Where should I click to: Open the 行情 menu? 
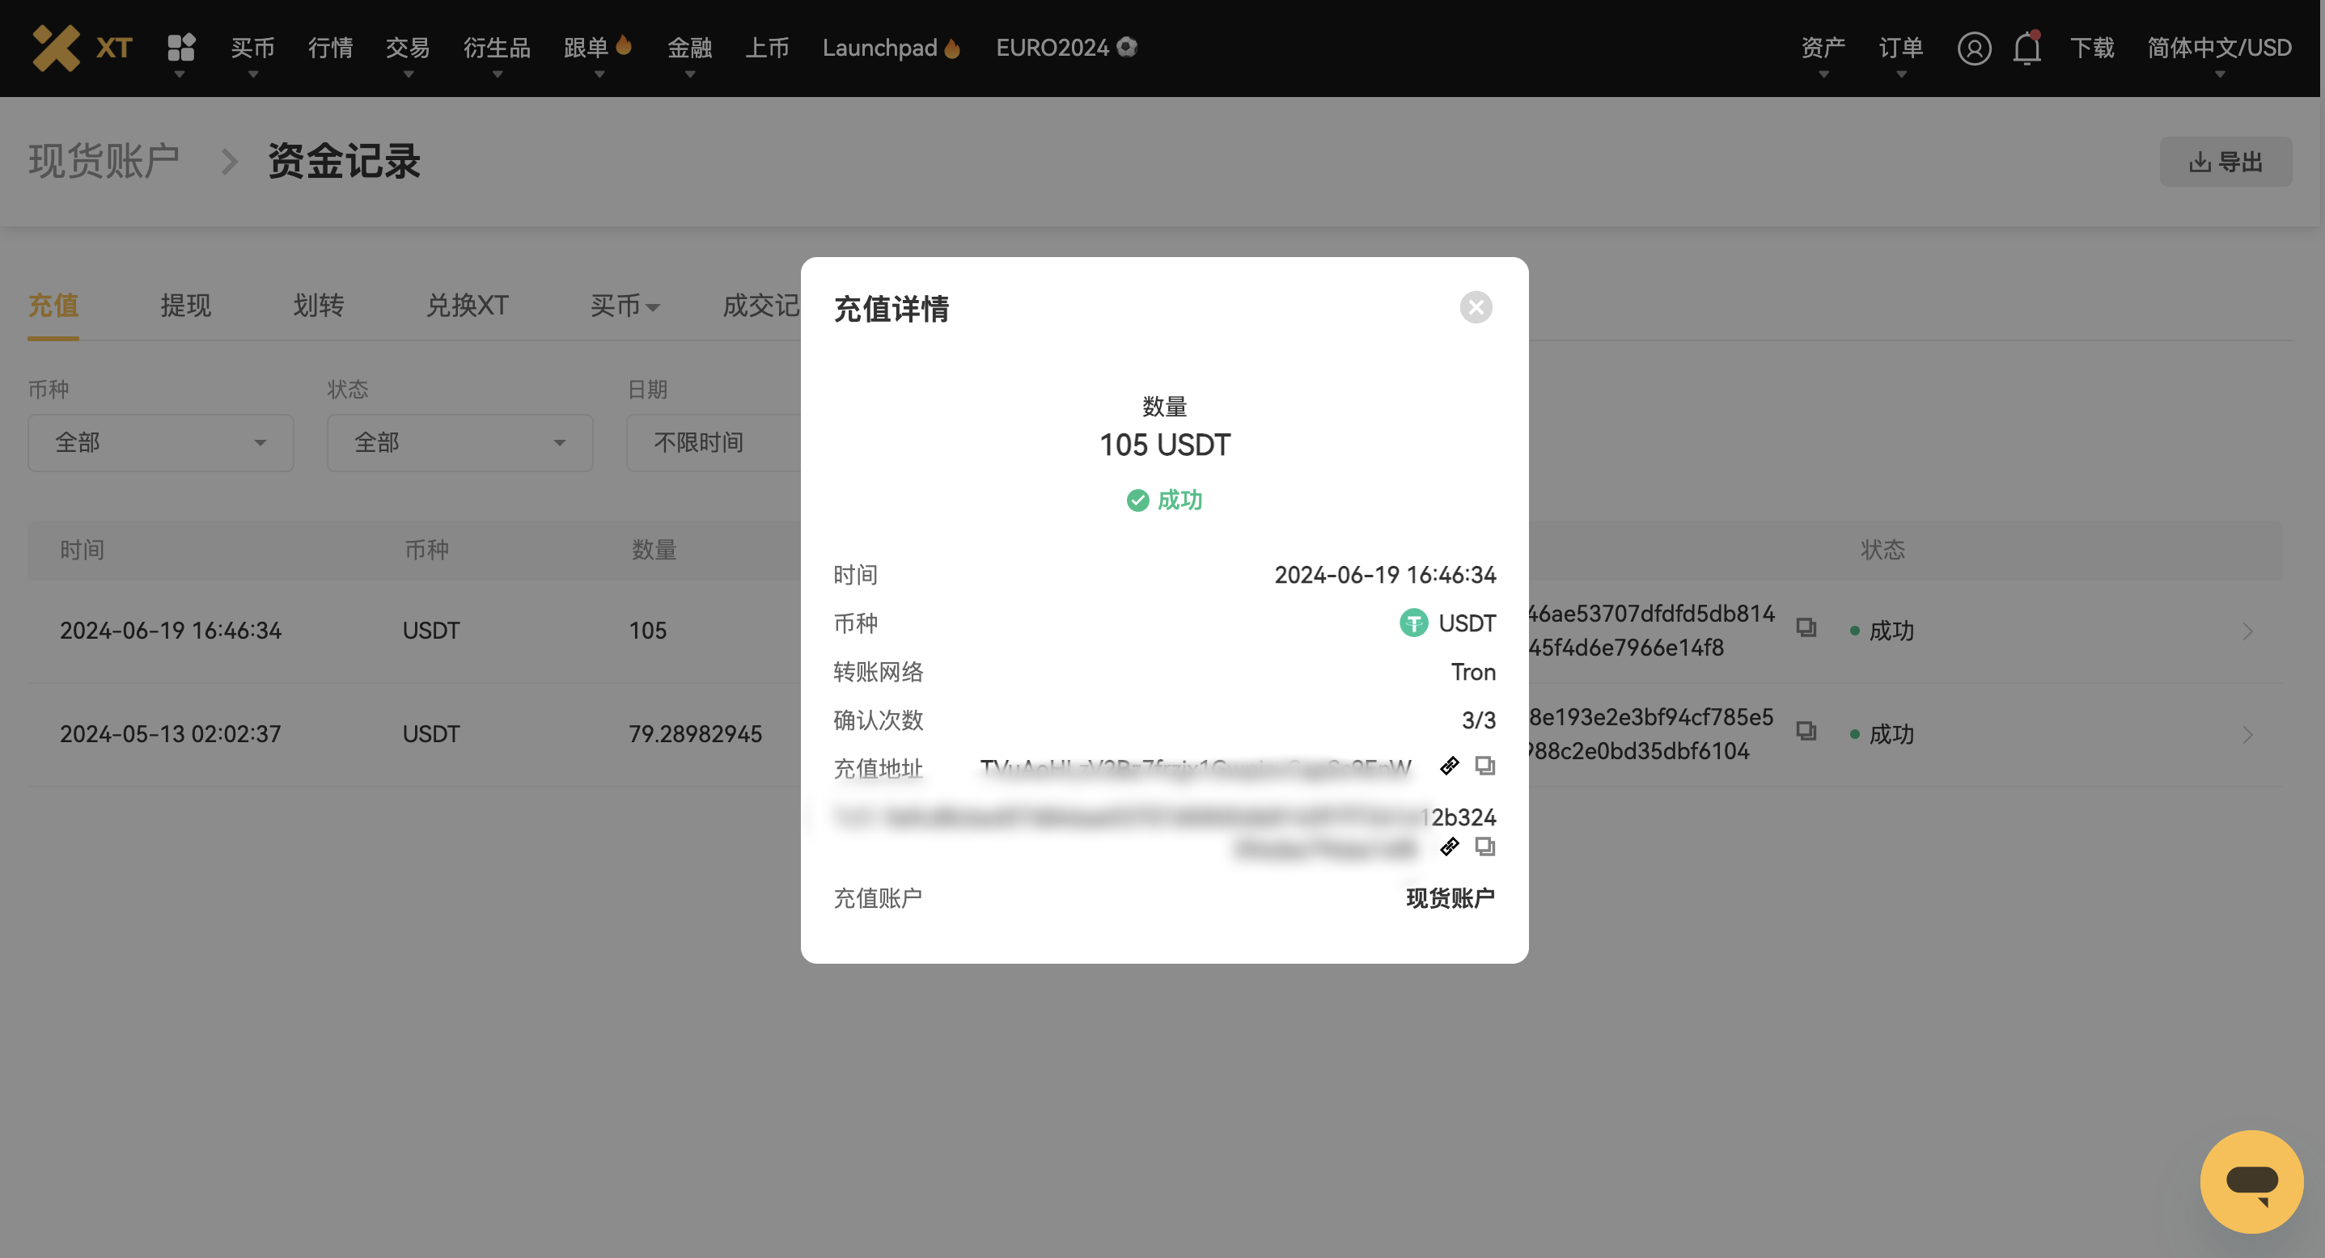click(329, 48)
